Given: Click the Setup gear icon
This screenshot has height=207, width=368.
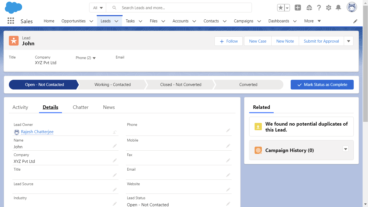Looking at the screenshot, I should [329, 8].
